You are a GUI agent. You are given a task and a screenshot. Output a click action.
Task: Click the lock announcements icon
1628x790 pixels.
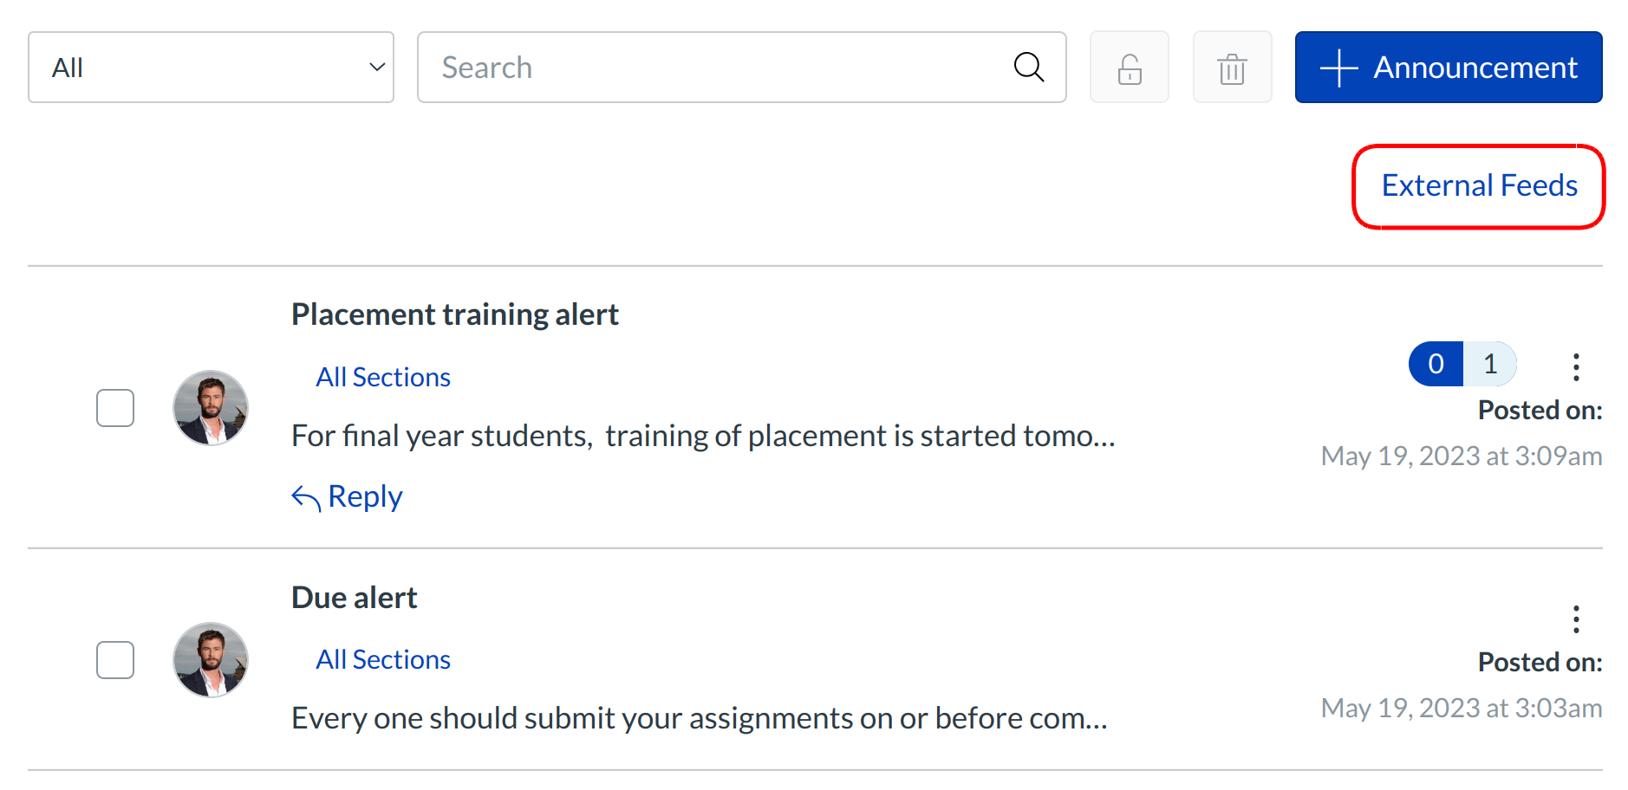coord(1129,68)
